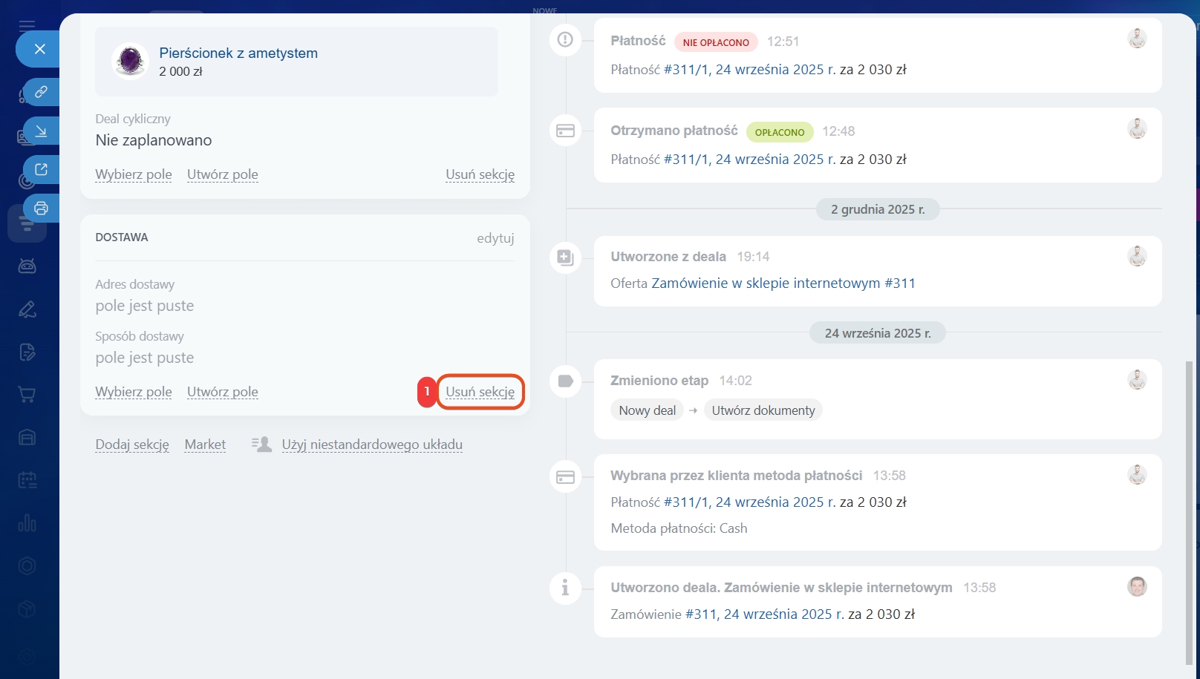The image size is (1200, 679).
Task: Click Utwórz pole in Dostawa section
Action: click(222, 392)
